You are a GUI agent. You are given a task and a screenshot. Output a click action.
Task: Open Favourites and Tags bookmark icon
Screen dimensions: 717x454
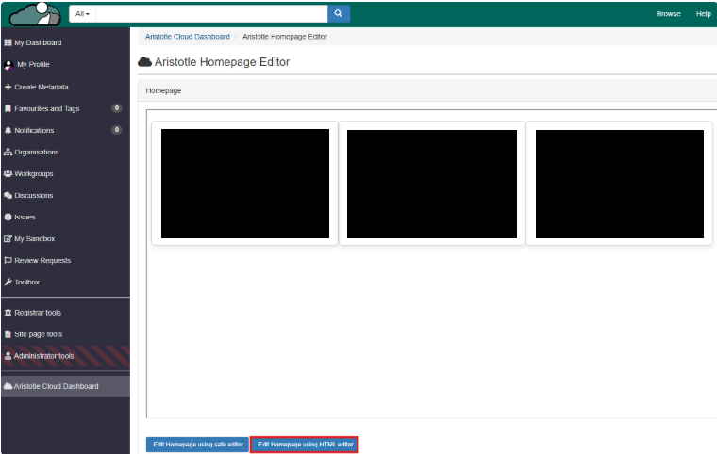[8, 108]
